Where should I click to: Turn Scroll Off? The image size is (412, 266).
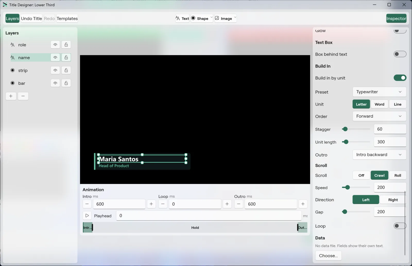coord(361,175)
